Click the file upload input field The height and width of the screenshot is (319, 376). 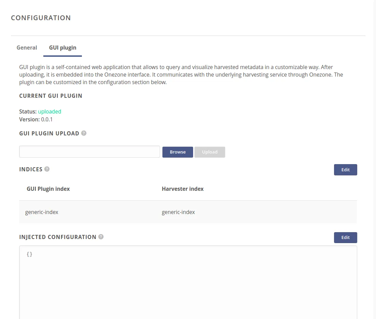click(x=89, y=151)
